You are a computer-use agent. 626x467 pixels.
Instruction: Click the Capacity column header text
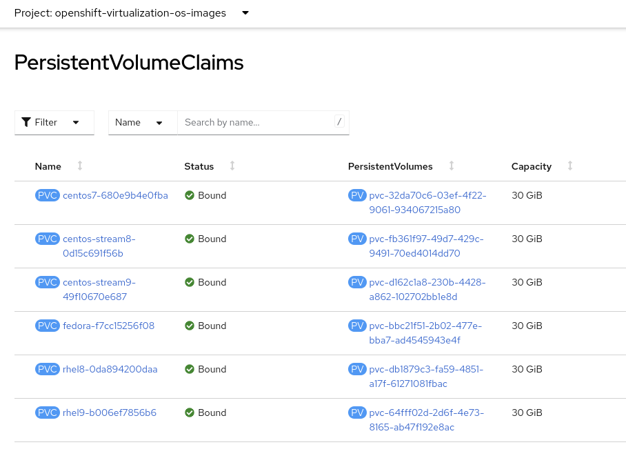(x=531, y=166)
